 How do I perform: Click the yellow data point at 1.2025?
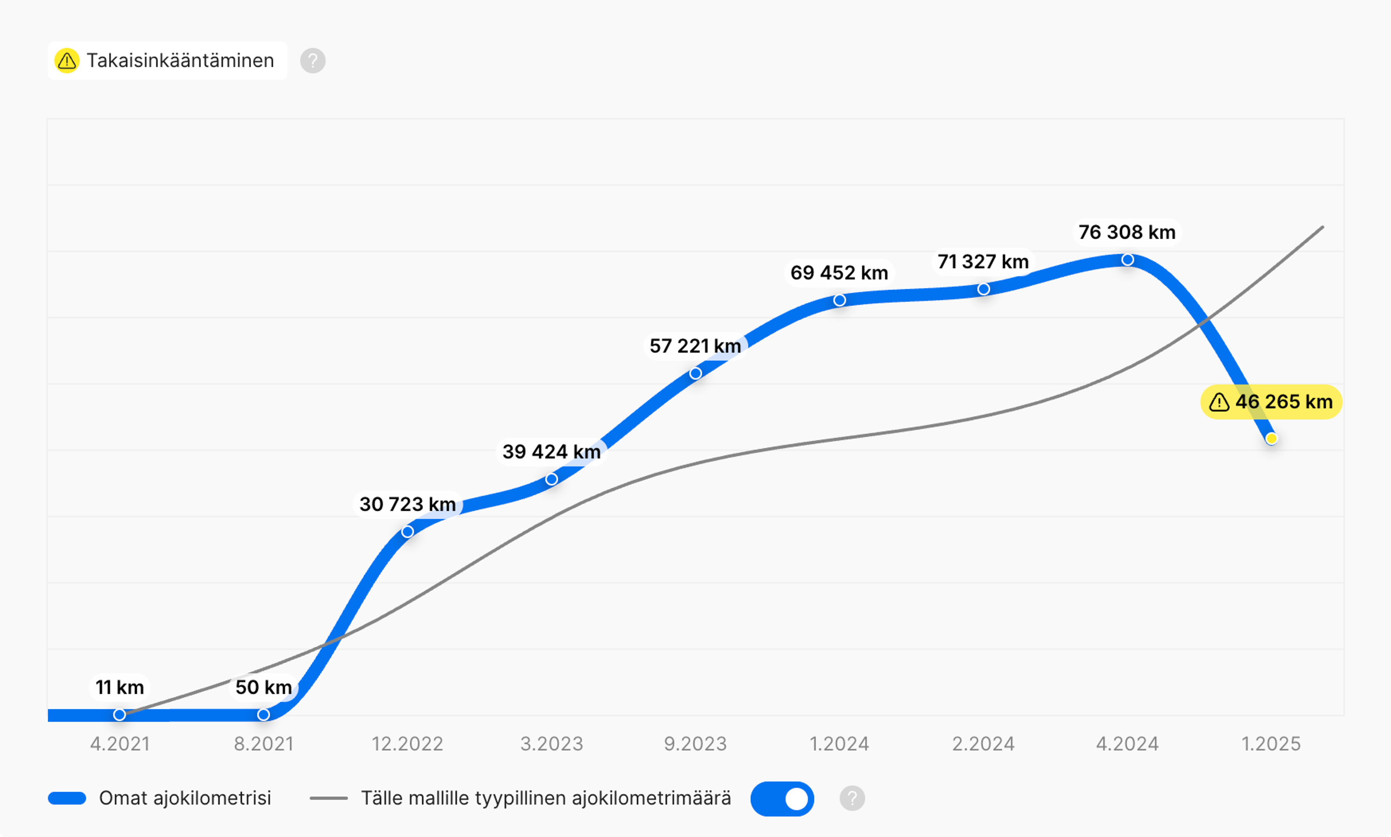1271,438
